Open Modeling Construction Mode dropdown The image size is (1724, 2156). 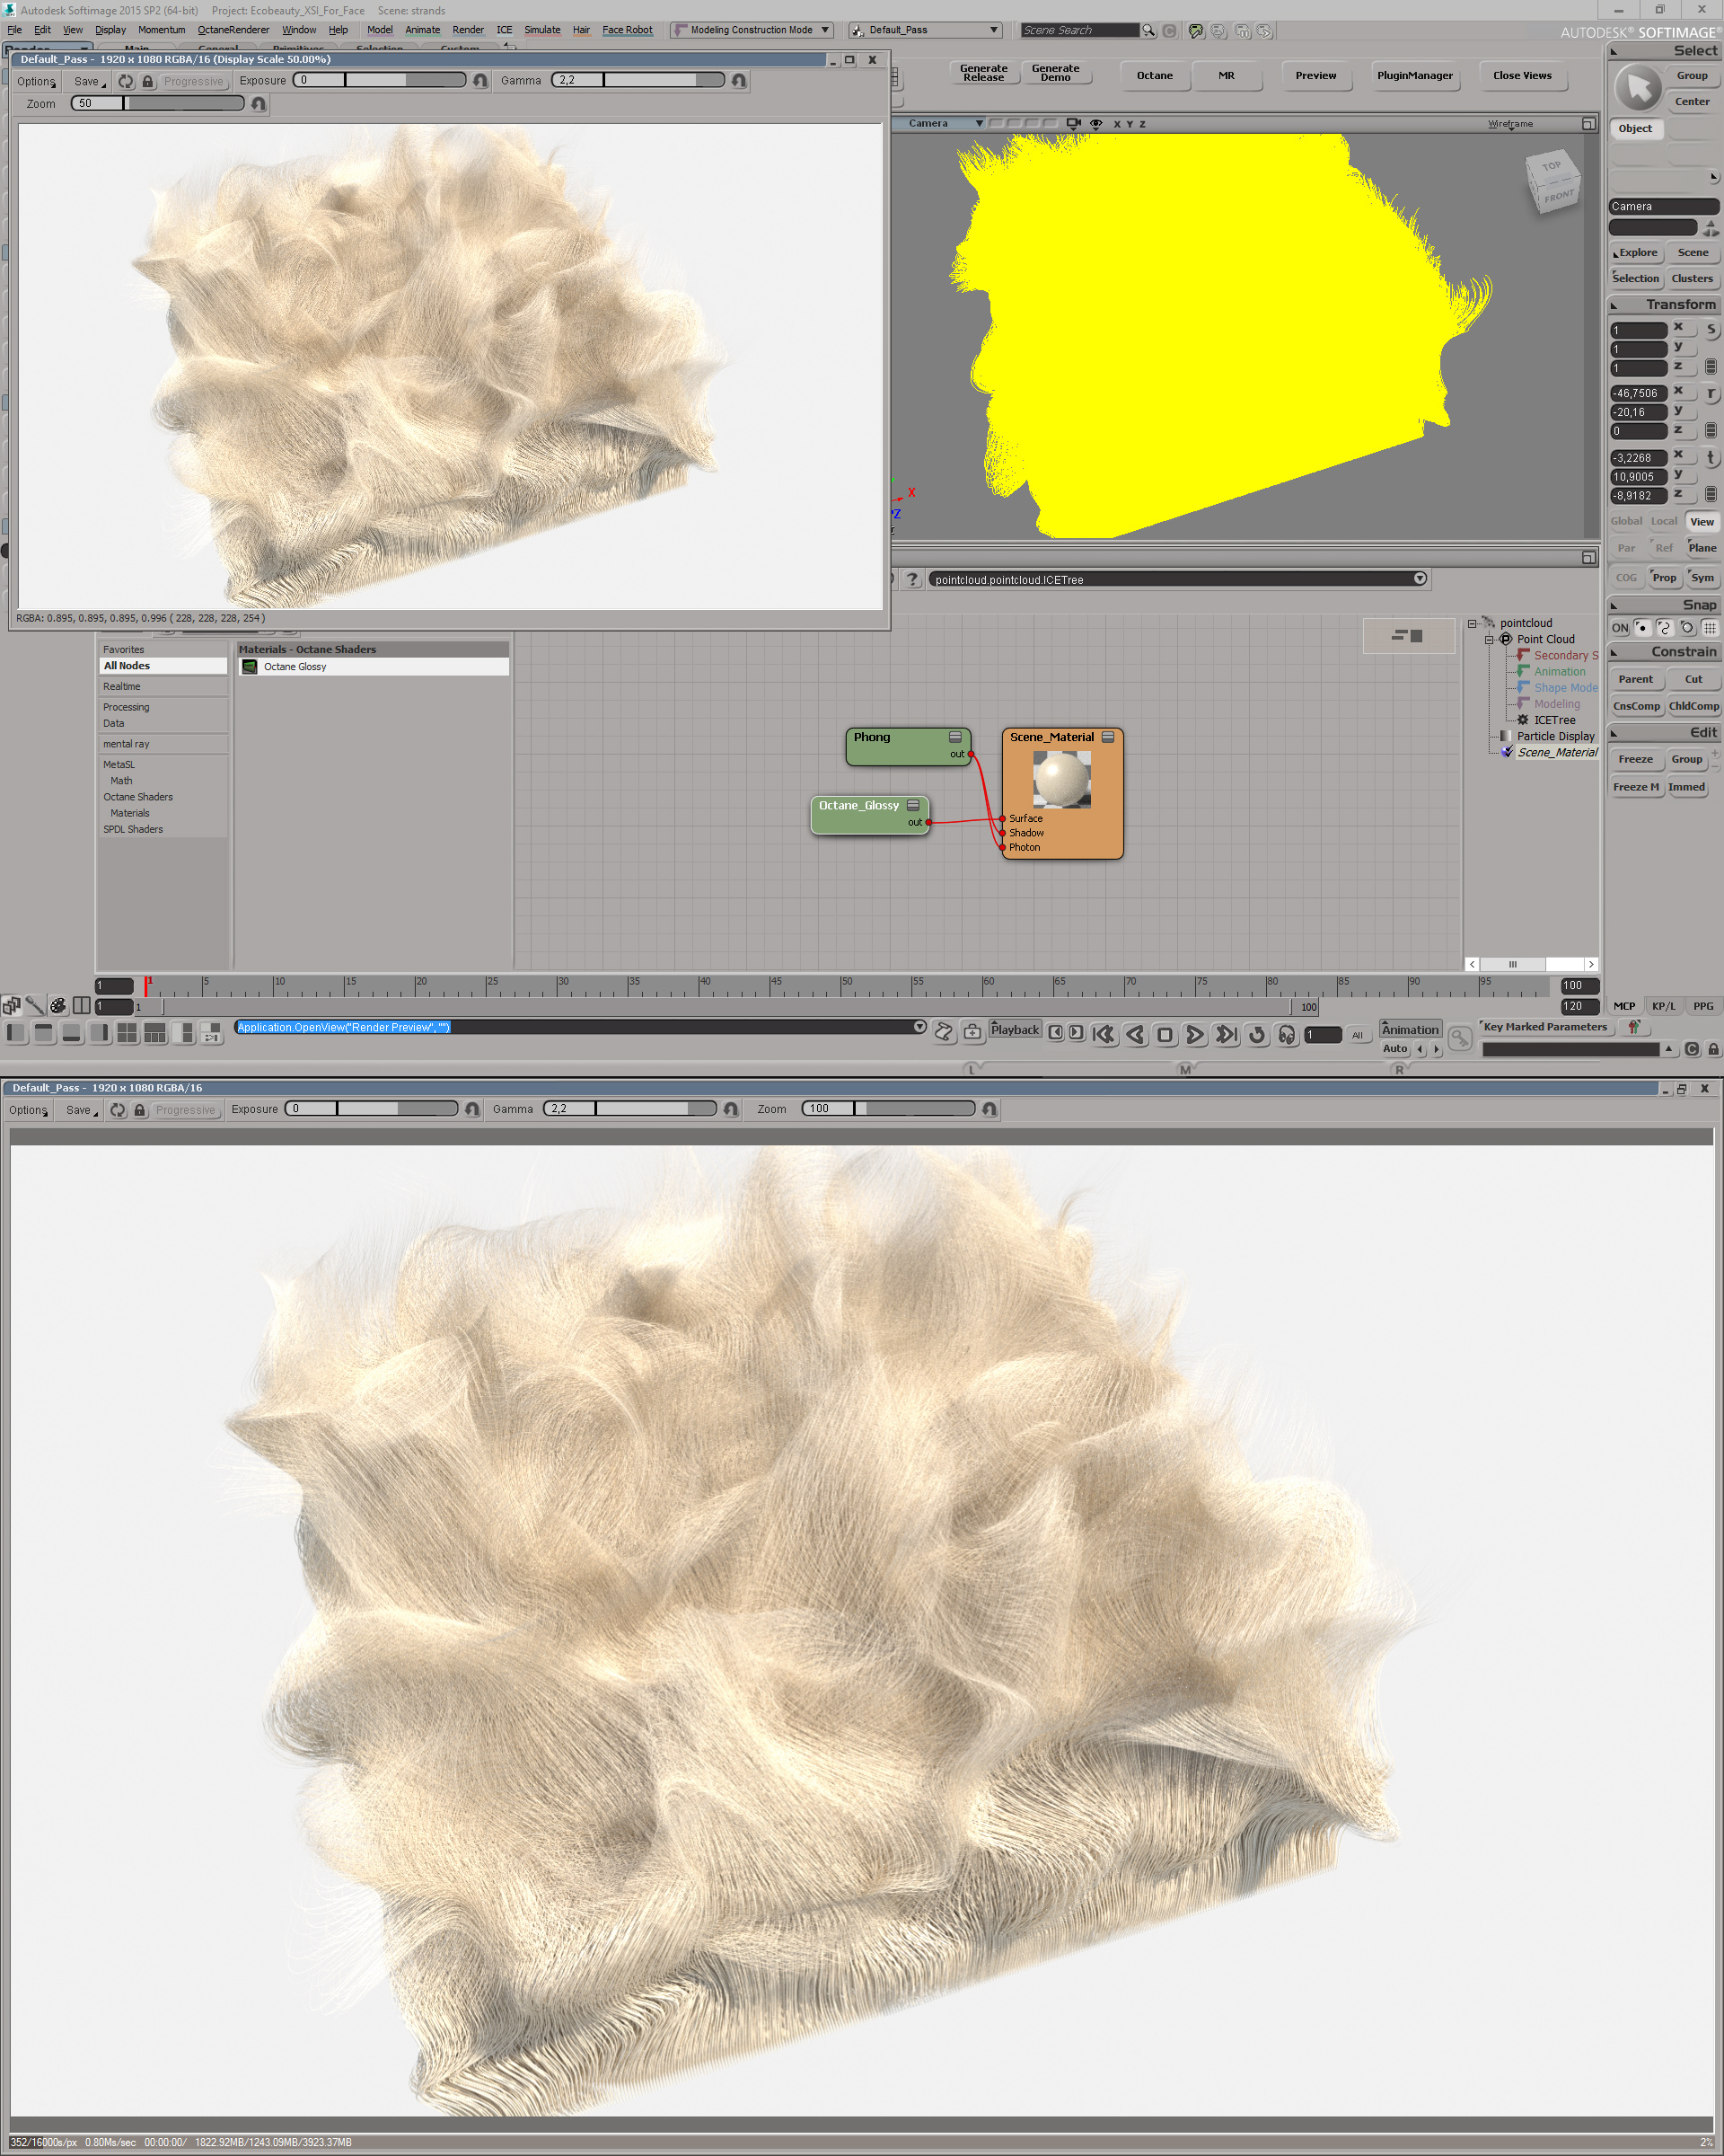(x=824, y=30)
